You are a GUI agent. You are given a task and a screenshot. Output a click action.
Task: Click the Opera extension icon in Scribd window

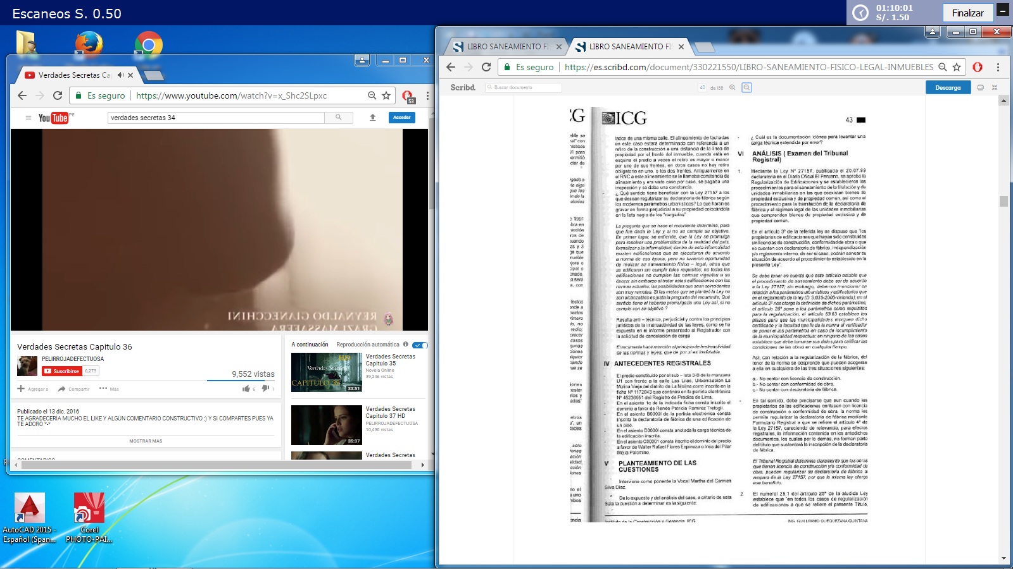[x=978, y=67]
